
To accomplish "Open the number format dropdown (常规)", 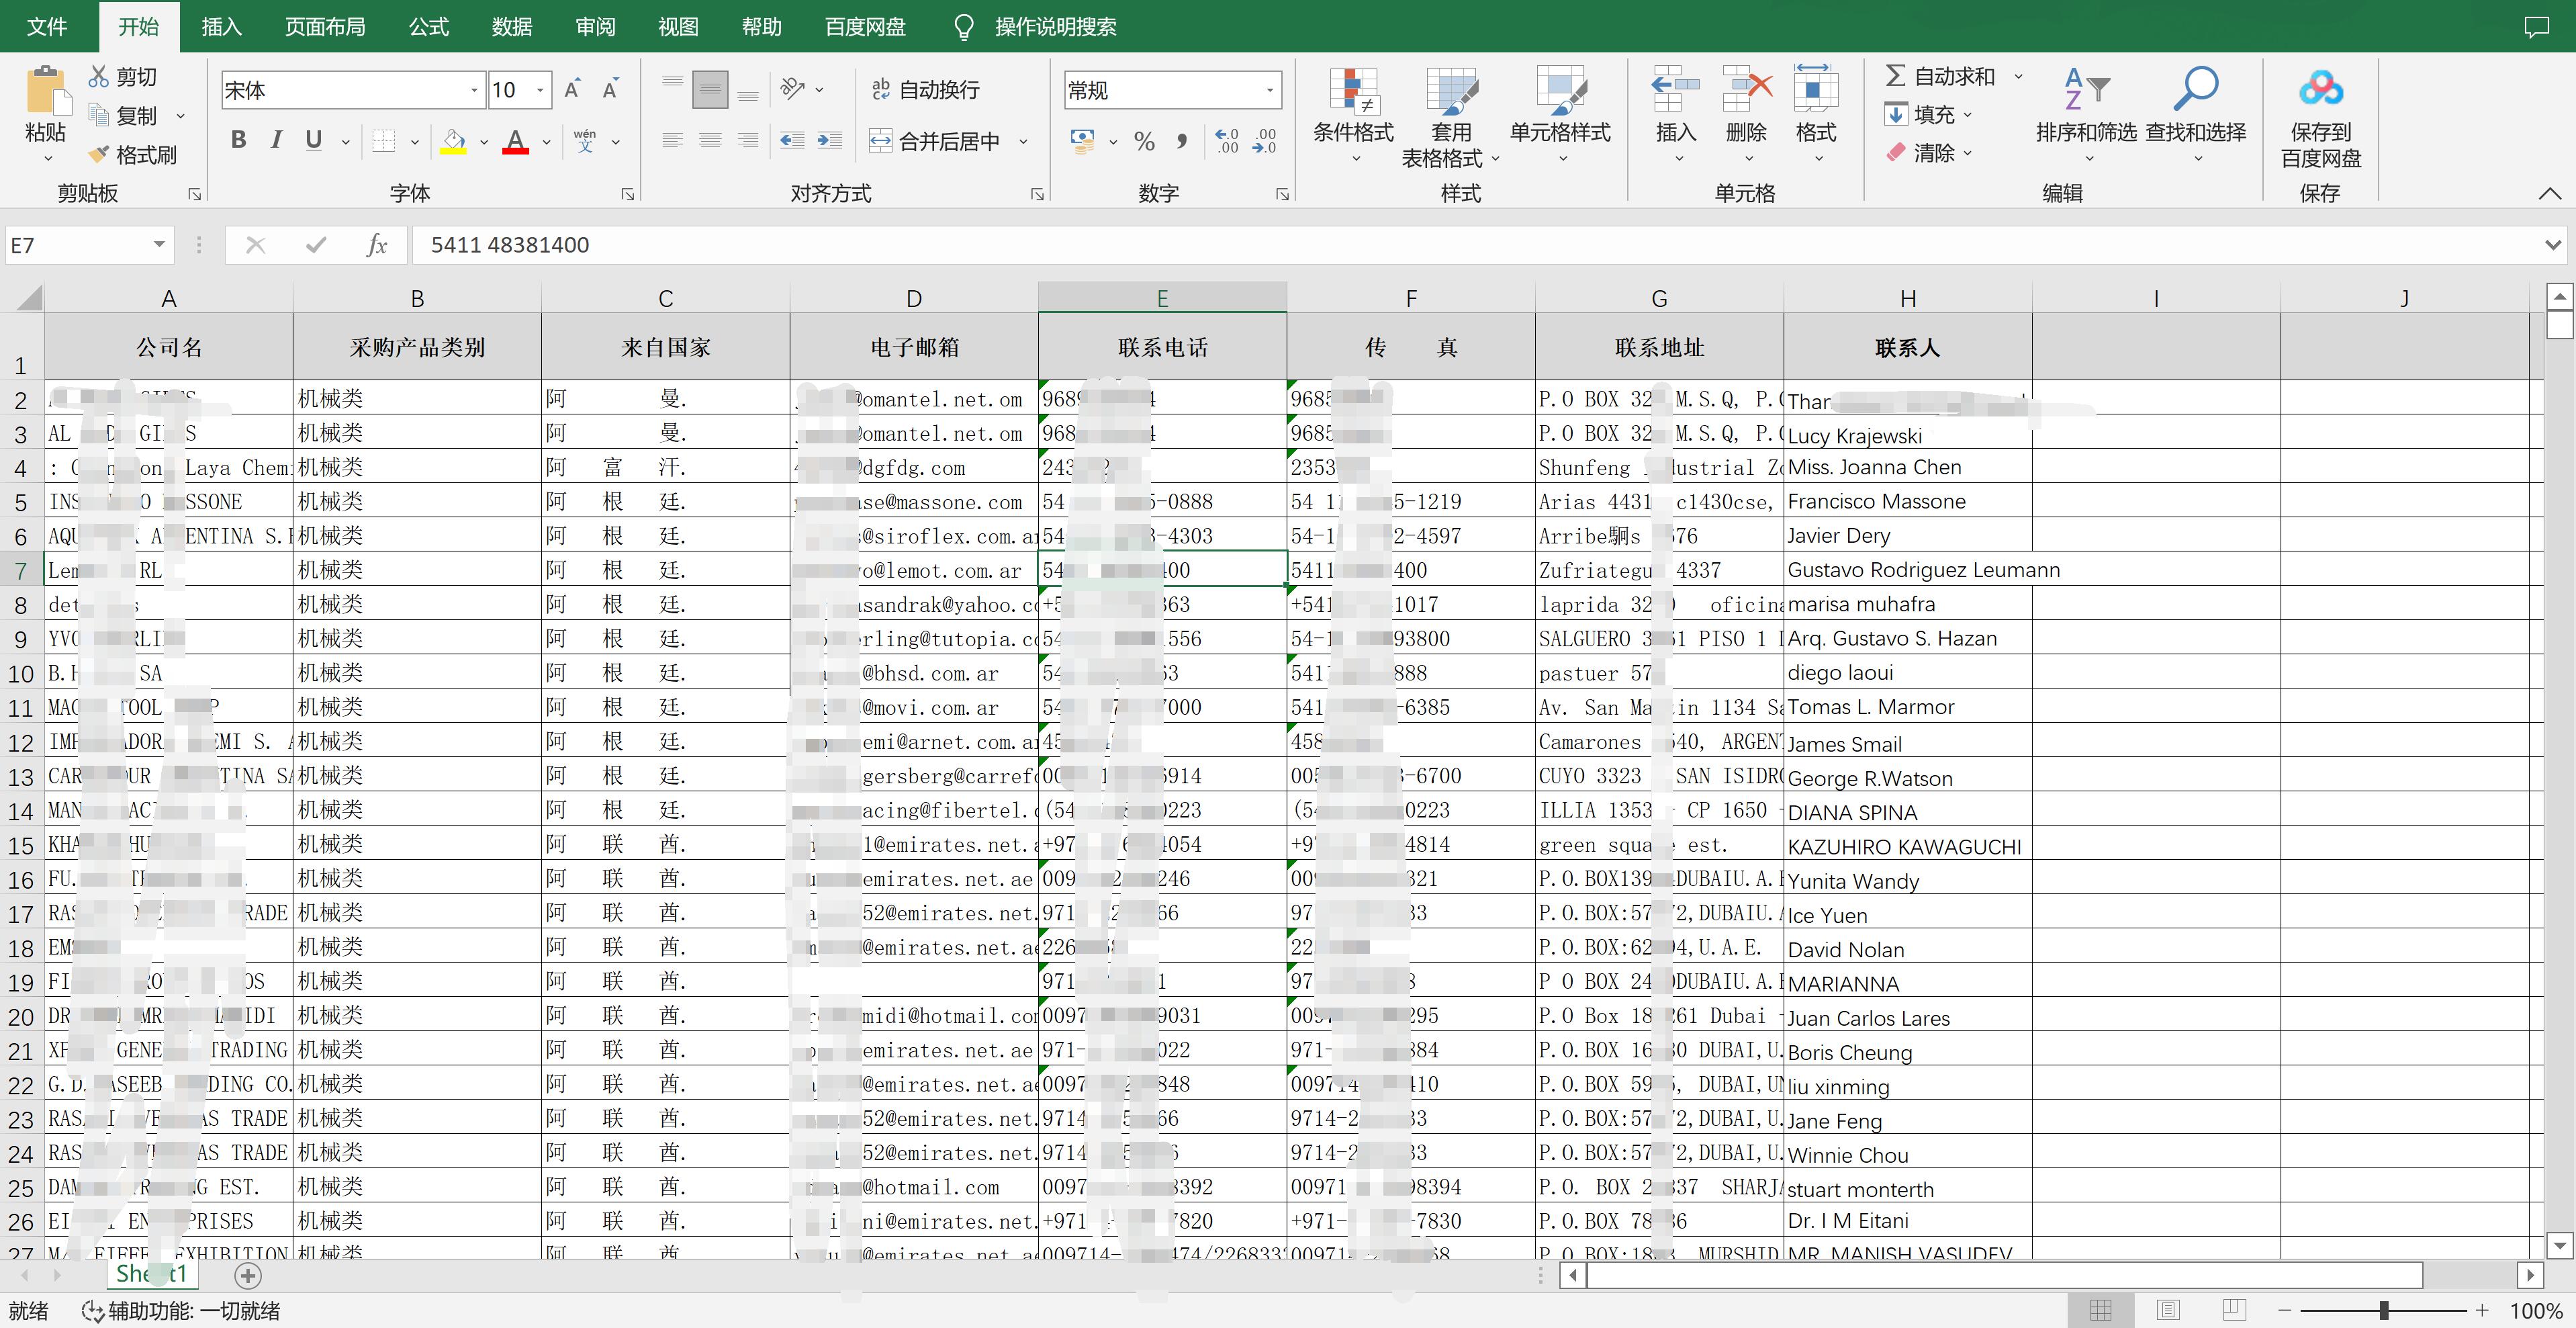I will click(x=1270, y=90).
